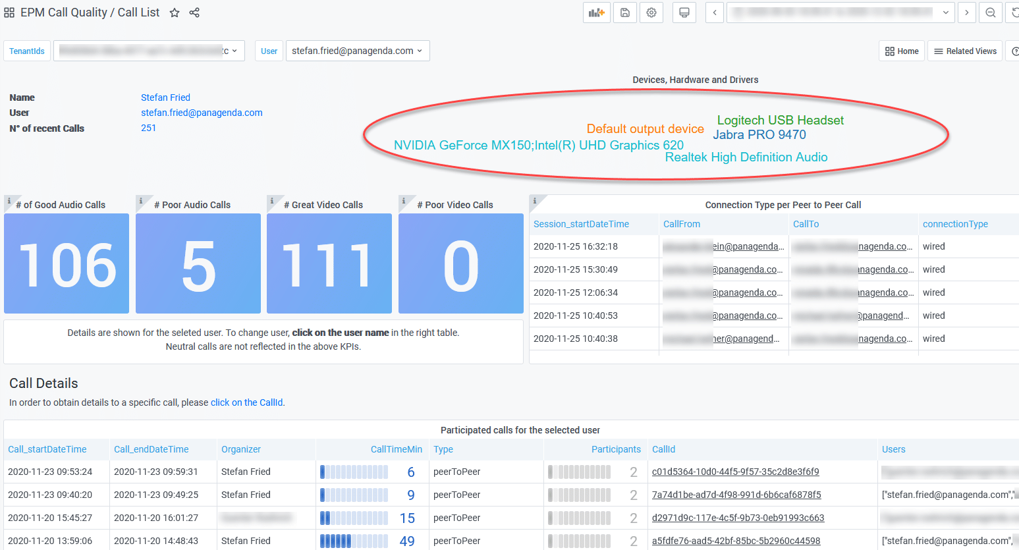Sort by the CallTimeMin column header
This screenshot has width=1019, height=550.
[396, 449]
